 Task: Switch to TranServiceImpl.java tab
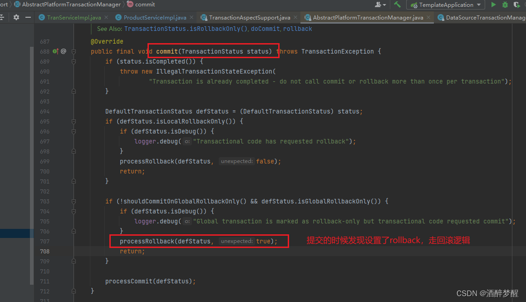[x=74, y=17]
